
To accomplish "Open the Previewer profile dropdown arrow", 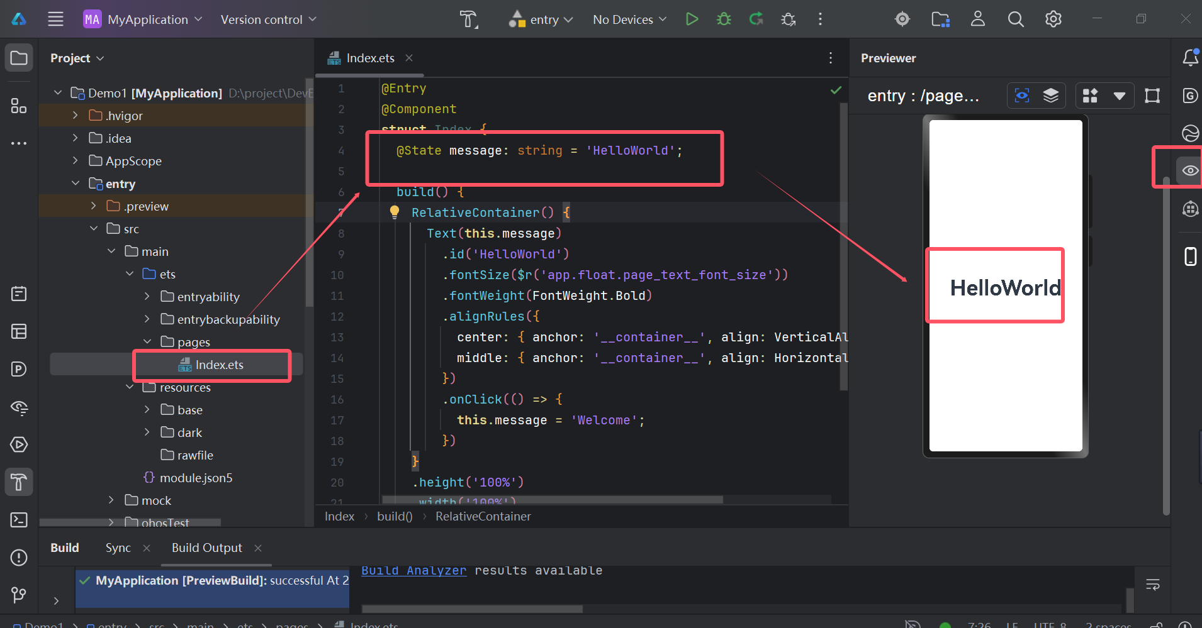I will coord(1119,96).
